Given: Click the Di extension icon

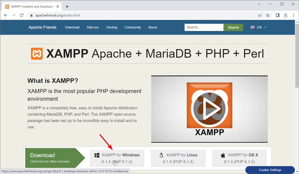Looking at the screenshot, I should click(x=286, y=15).
